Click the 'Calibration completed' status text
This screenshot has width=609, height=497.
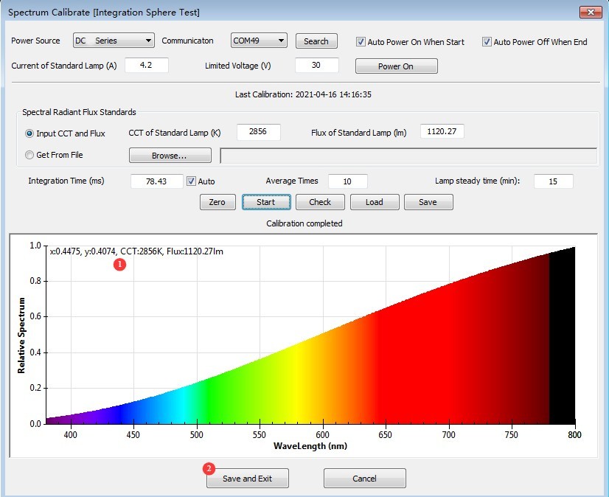click(304, 223)
